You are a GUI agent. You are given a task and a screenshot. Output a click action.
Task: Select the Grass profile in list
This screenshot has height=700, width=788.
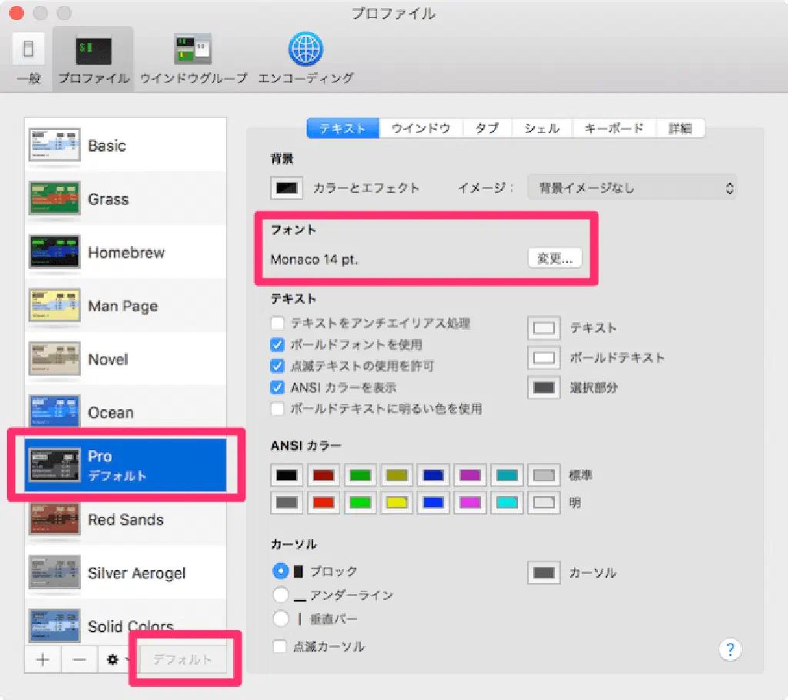tap(108, 199)
